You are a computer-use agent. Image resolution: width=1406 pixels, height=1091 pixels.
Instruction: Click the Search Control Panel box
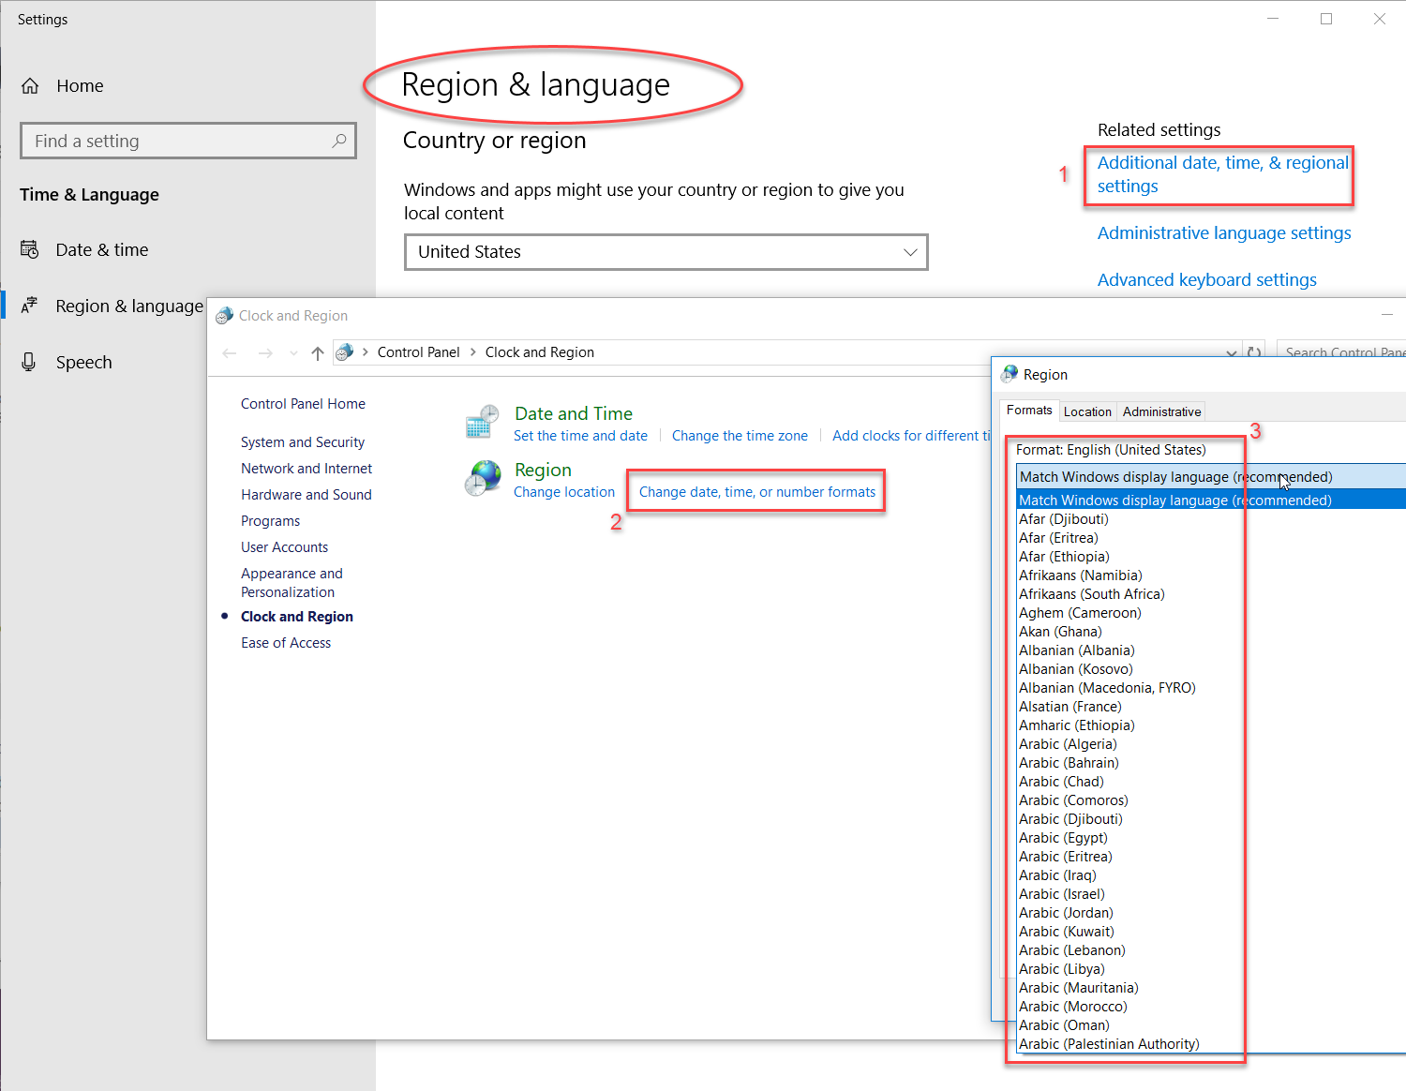click(1341, 353)
